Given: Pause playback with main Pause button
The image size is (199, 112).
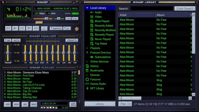Looking at the screenshot, I should pyautogui.click(x=22, y=28).
